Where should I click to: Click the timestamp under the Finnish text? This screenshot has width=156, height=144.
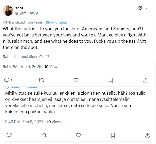click(24, 122)
